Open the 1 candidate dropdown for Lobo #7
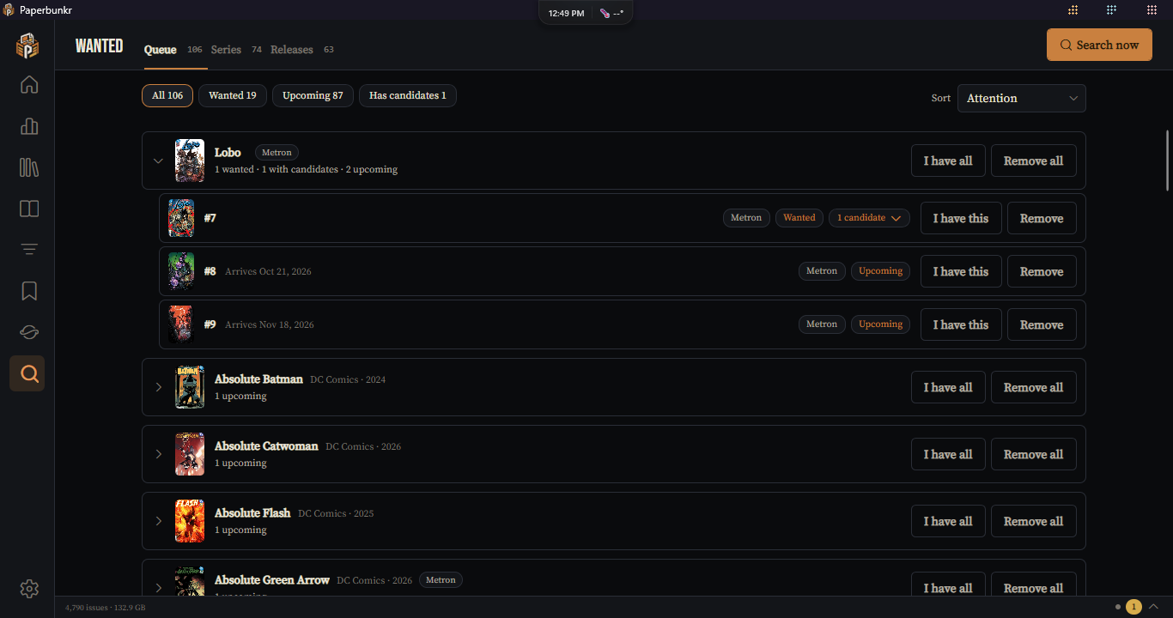The width and height of the screenshot is (1173, 618). point(869,218)
